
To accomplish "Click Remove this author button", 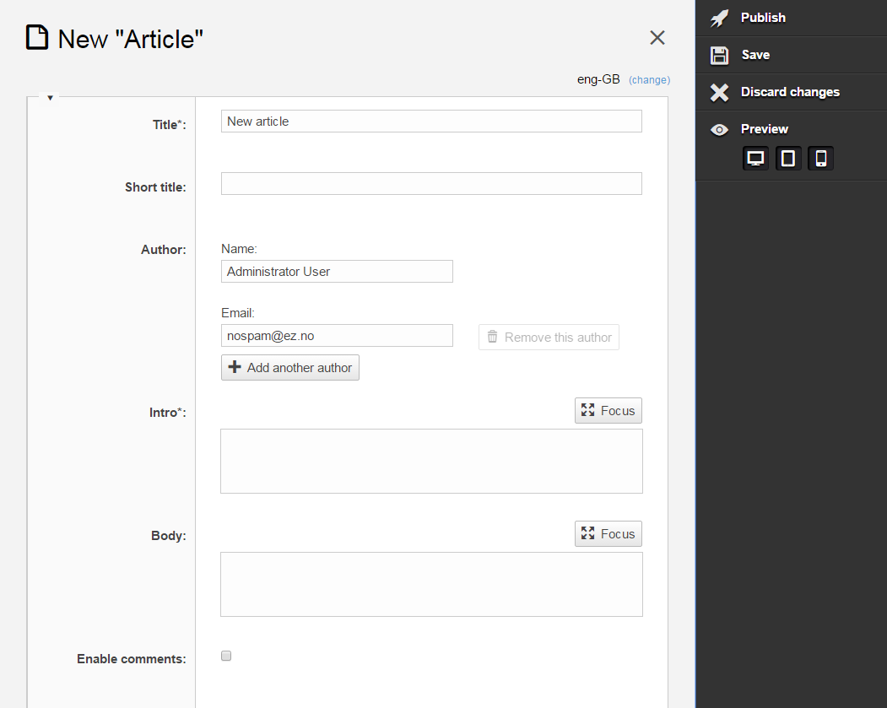I will click(549, 337).
